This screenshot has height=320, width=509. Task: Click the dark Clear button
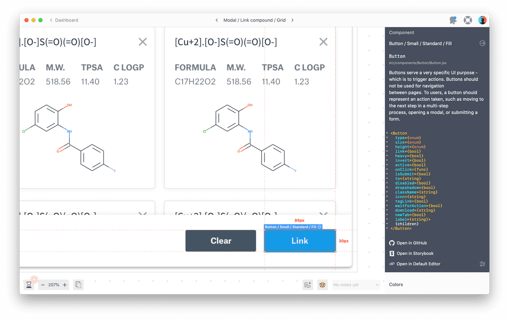(x=221, y=241)
